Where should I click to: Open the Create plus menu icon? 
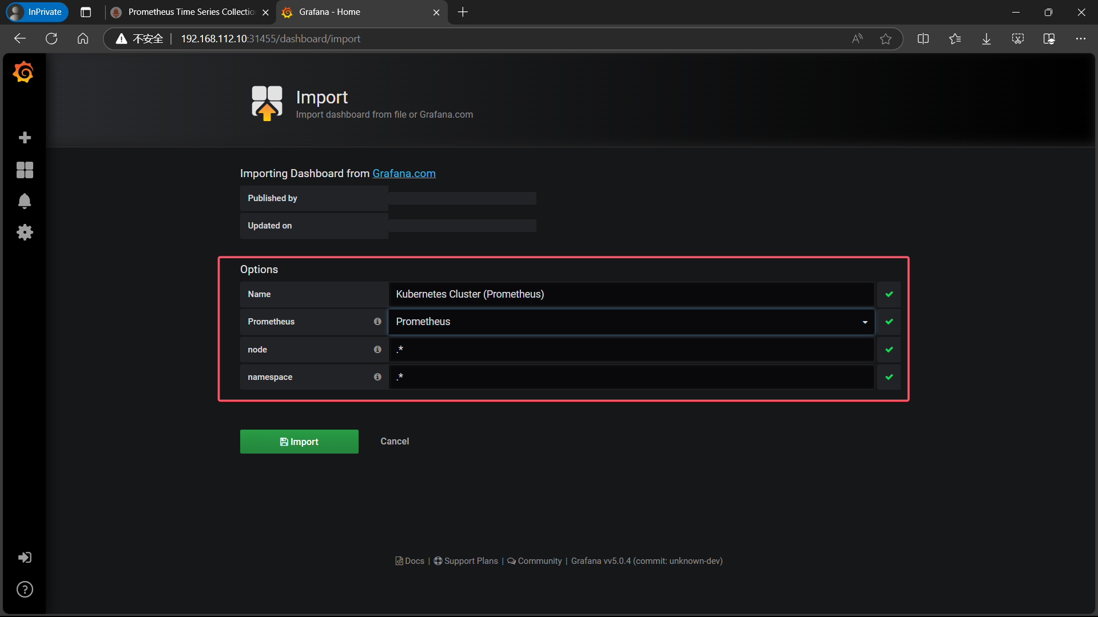[x=25, y=138]
